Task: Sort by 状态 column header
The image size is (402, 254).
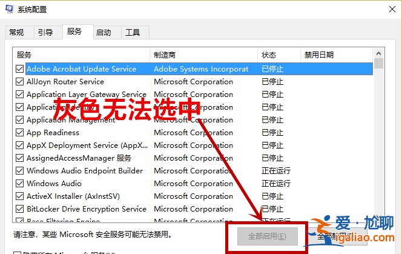Action: pyautogui.click(x=279, y=55)
